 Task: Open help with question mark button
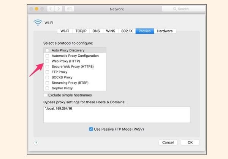36,143
